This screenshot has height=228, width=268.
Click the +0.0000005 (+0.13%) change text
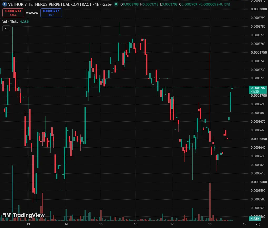[214, 4]
